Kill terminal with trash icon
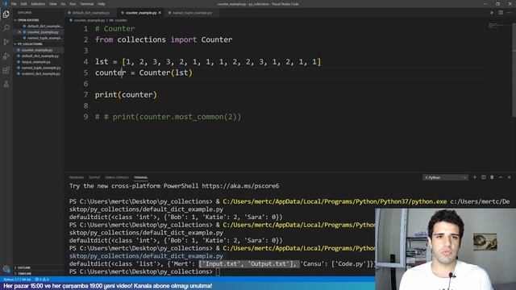Viewport: 516px width, 290px height. point(492,177)
